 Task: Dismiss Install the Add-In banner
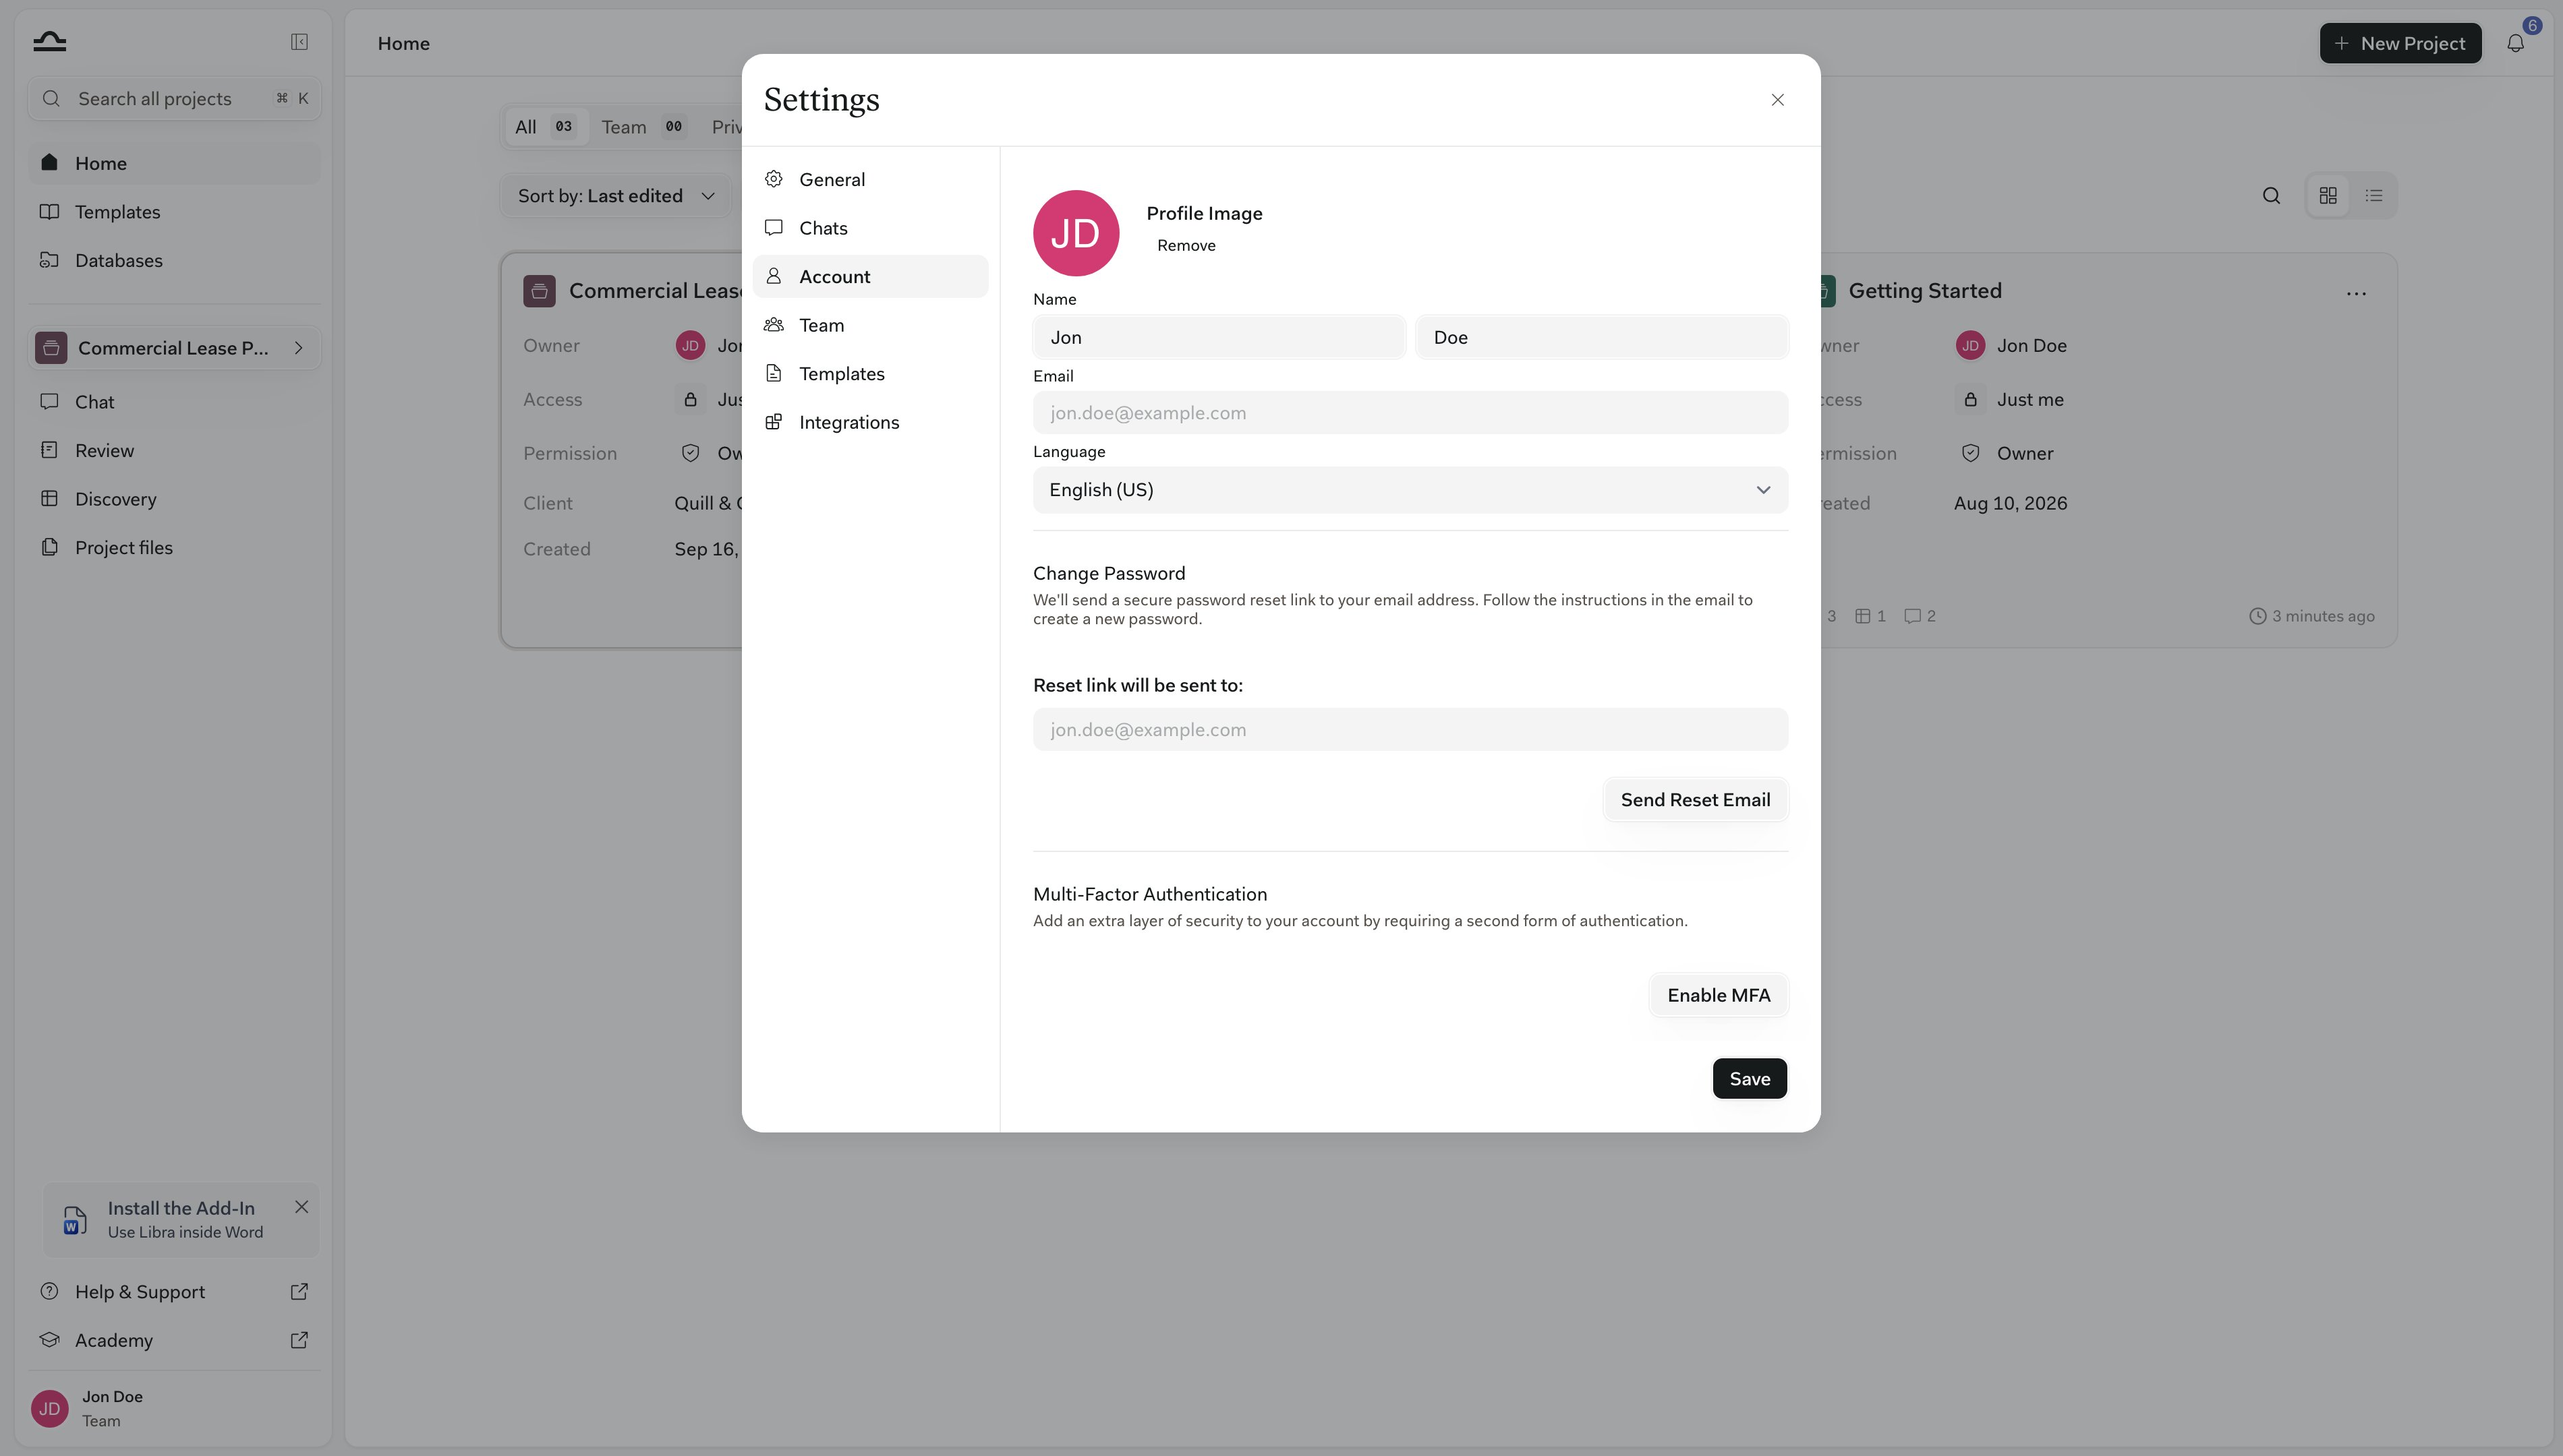tap(301, 1207)
